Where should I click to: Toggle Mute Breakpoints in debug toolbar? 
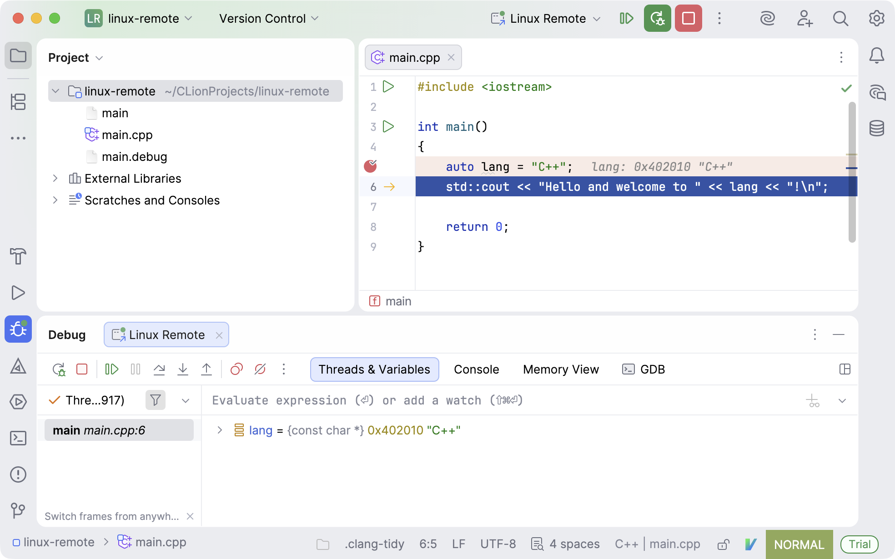tap(260, 369)
